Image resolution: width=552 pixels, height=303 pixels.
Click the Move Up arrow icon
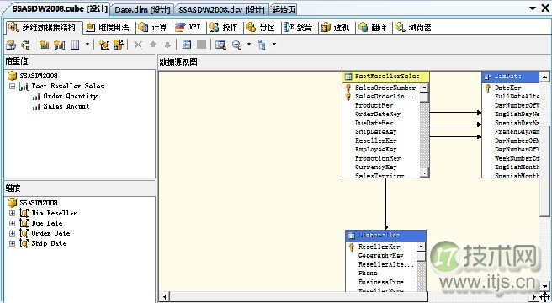click(x=153, y=45)
